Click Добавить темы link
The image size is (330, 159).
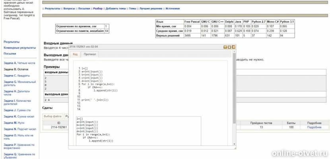pos(115,8)
